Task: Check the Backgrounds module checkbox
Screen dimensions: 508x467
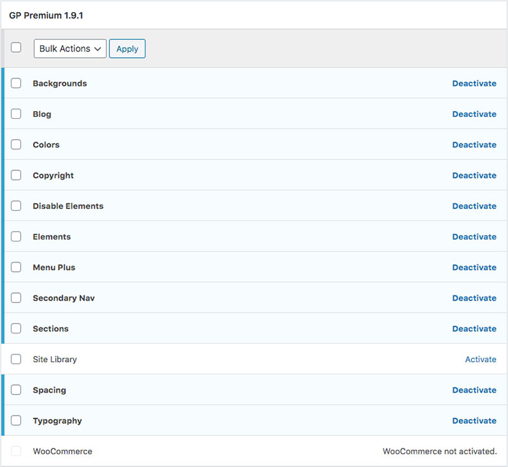Action: (16, 83)
